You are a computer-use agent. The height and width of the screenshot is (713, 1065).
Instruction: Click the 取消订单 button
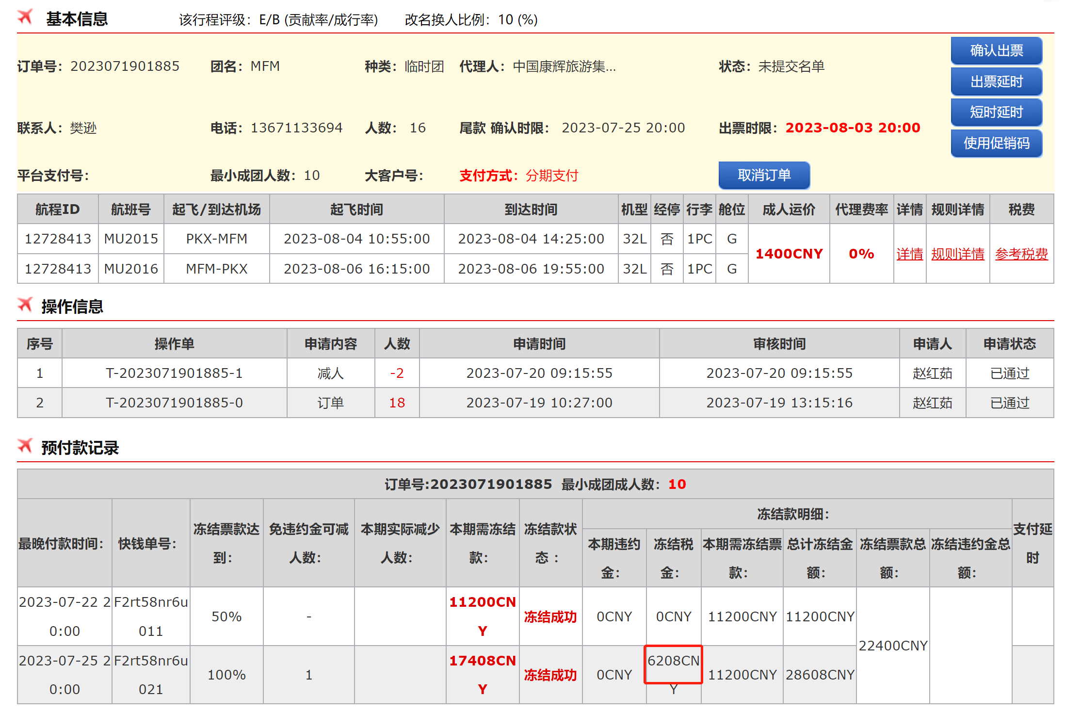pos(764,175)
